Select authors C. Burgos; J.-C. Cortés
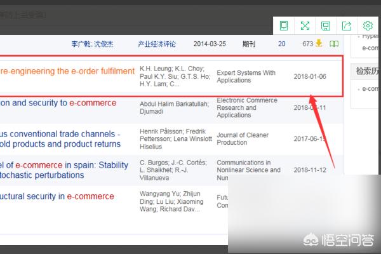This screenshot has width=381, height=254. (x=173, y=170)
